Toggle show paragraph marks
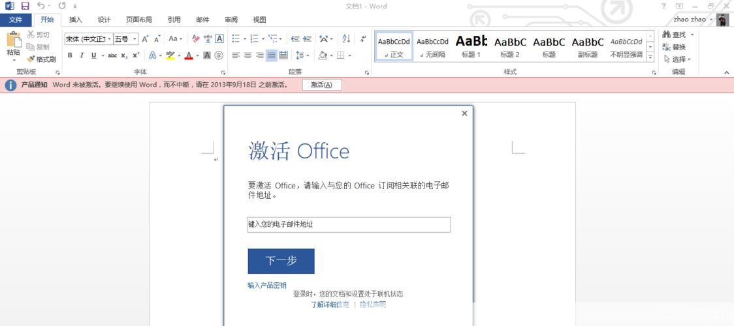734x326 pixels. click(x=364, y=38)
